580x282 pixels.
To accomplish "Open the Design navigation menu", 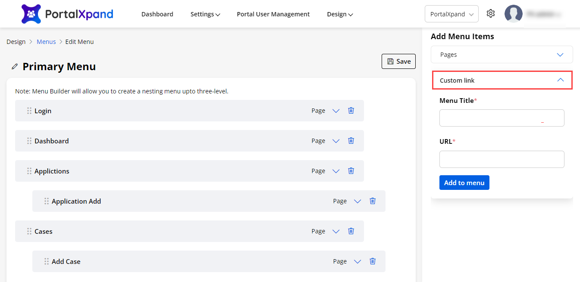I will pos(340,14).
